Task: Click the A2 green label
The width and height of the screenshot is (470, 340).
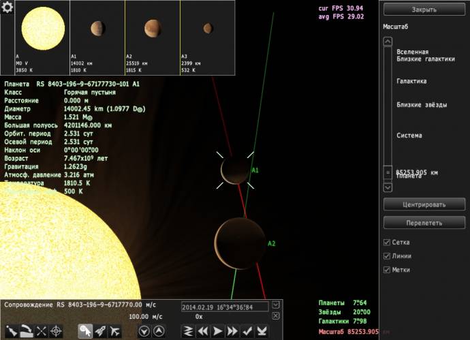Action: tap(272, 243)
